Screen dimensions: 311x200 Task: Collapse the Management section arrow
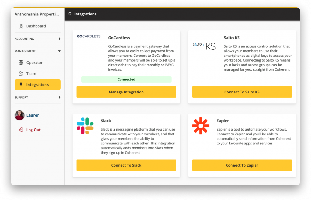click(x=59, y=51)
